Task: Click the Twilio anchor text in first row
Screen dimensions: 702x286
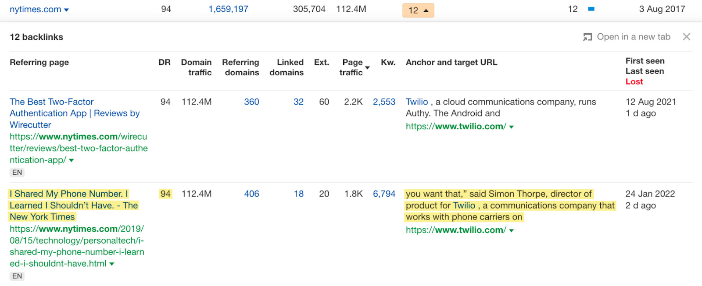Action: point(416,102)
